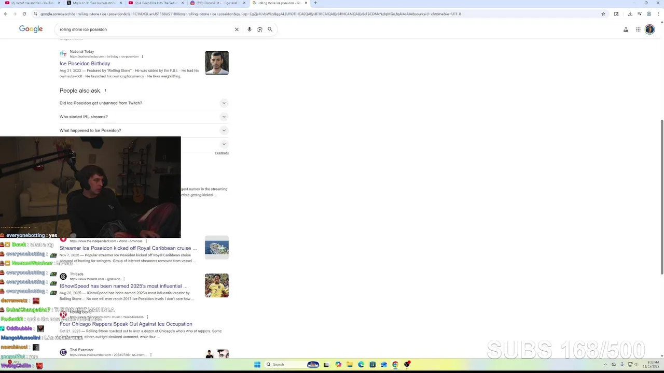This screenshot has width=664, height=373.
Task: Go to Google homepage via logo
Action: point(31,29)
